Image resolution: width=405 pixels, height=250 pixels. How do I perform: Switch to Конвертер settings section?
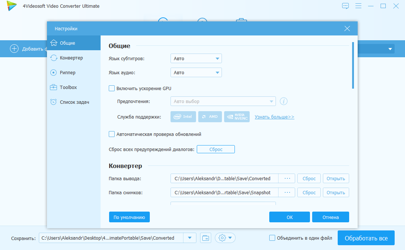[71, 58]
